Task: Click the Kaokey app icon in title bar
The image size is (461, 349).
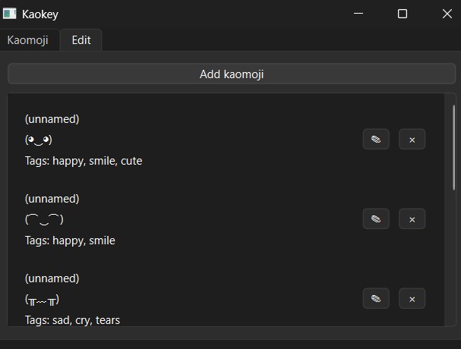Action: coord(9,14)
